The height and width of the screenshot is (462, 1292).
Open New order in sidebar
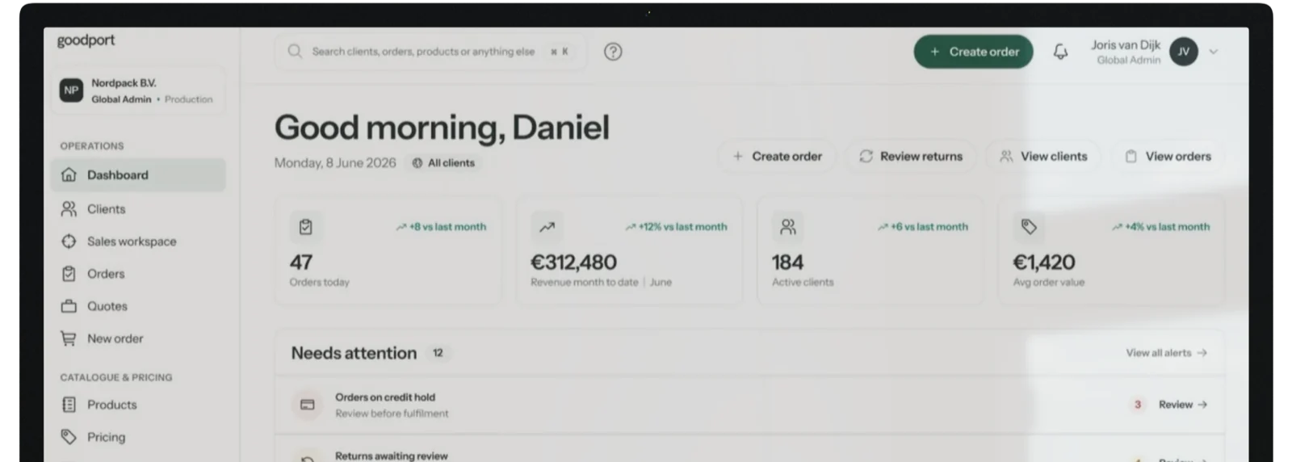coord(138,338)
